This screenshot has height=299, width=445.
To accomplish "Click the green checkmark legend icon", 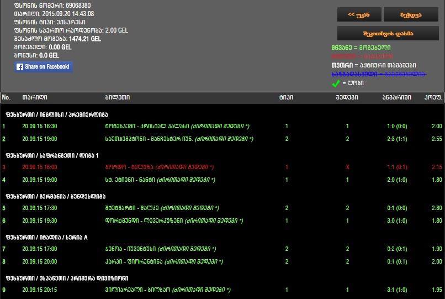I will tap(336, 83).
